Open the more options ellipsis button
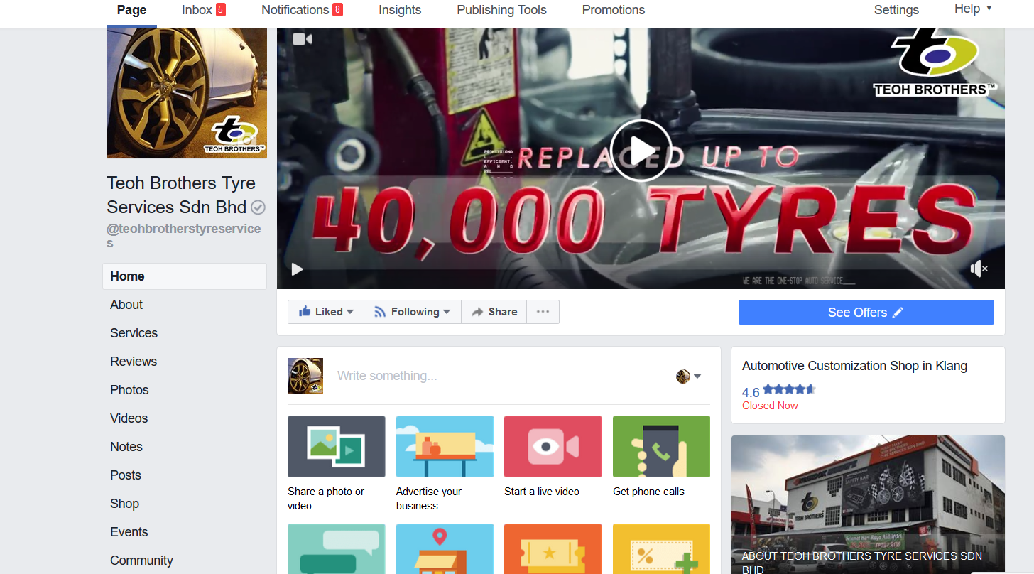The width and height of the screenshot is (1034, 574). click(543, 312)
